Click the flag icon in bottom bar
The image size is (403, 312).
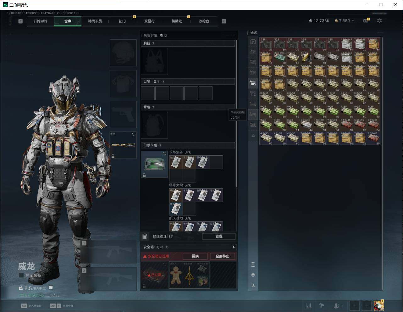coord(322,306)
